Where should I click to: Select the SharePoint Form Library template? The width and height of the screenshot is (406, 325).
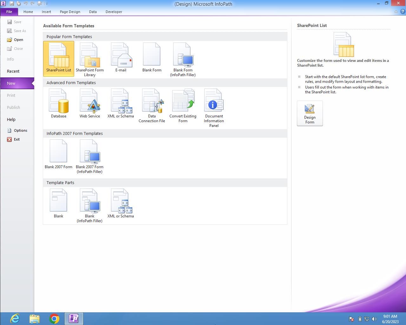pyautogui.click(x=89, y=59)
